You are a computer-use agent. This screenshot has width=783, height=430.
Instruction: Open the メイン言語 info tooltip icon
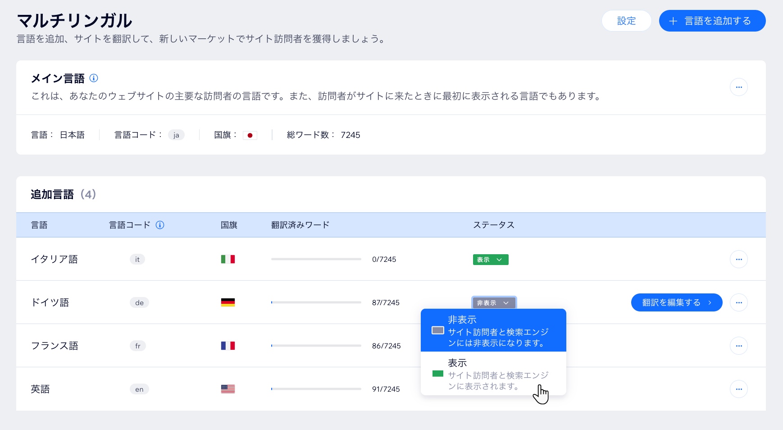coord(94,78)
